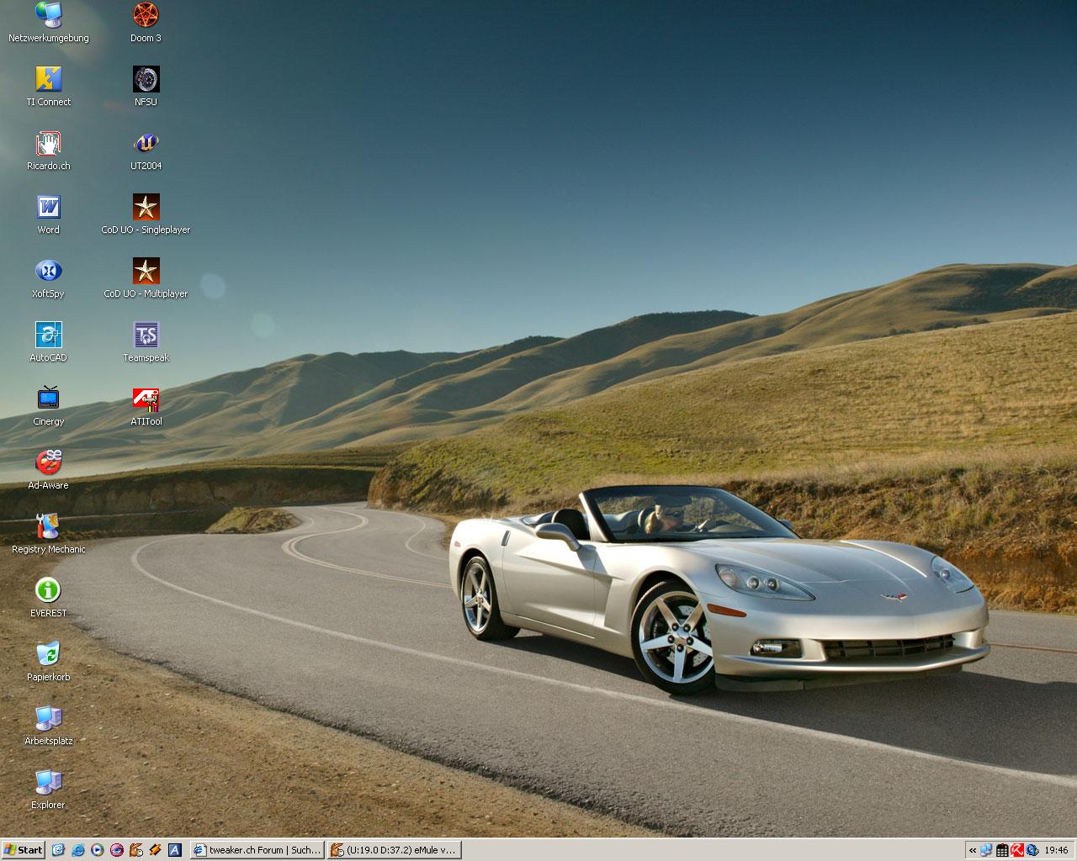This screenshot has height=861, width=1077.
Task: Select the ATITool desktop icon
Action: [146, 399]
